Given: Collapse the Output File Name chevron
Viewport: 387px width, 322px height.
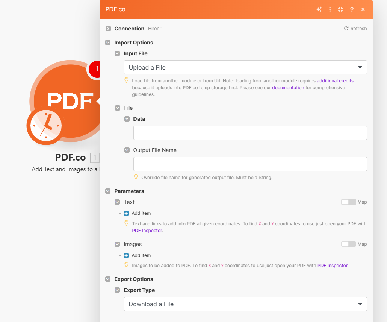Looking at the screenshot, I should [x=127, y=150].
